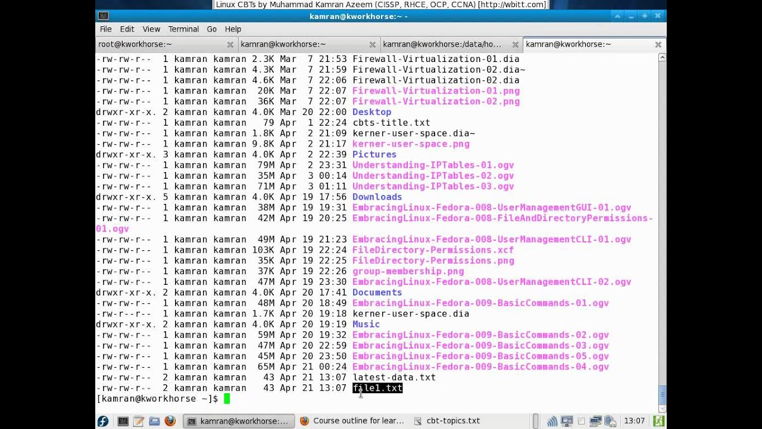Screen dimensions: 762x429
Task: Click EmbracingLinux-Fedora-008-UserManagementCLI-01.ogv filename
Action: [492, 240]
